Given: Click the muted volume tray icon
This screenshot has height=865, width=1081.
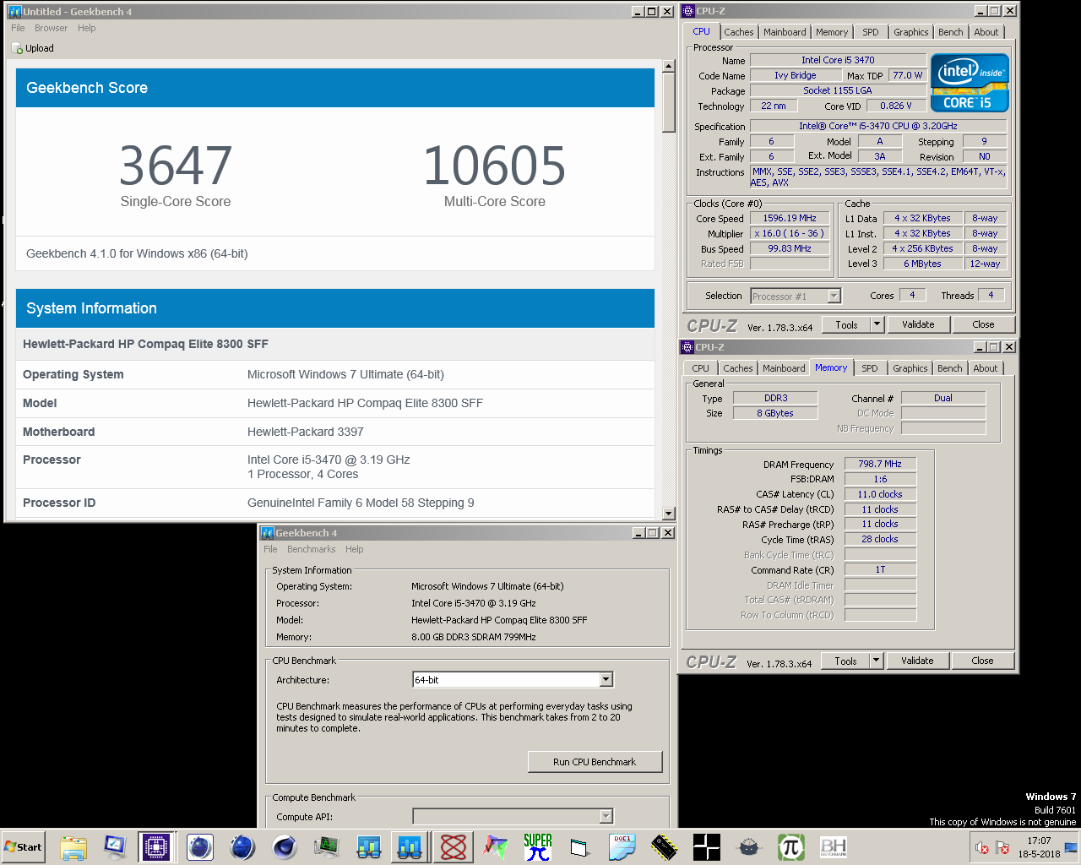Looking at the screenshot, I should coord(981,847).
